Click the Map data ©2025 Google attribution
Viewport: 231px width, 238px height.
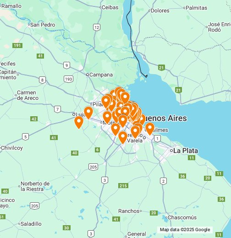(x=185, y=230)
